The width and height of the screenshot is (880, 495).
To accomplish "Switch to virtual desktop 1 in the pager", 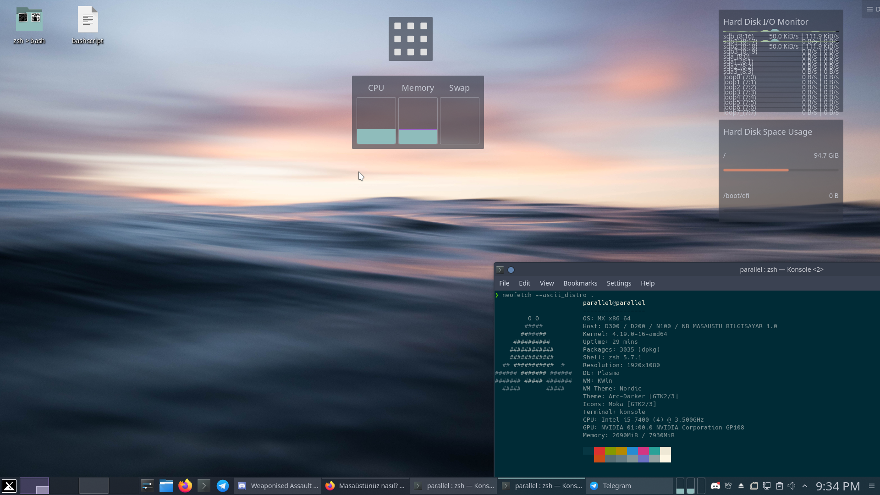I will (34, 486).
